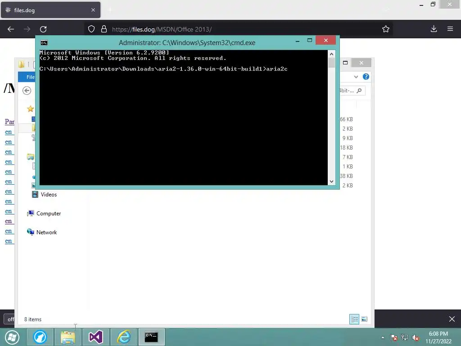Select the 7 KB size cell

click(348, 157)
